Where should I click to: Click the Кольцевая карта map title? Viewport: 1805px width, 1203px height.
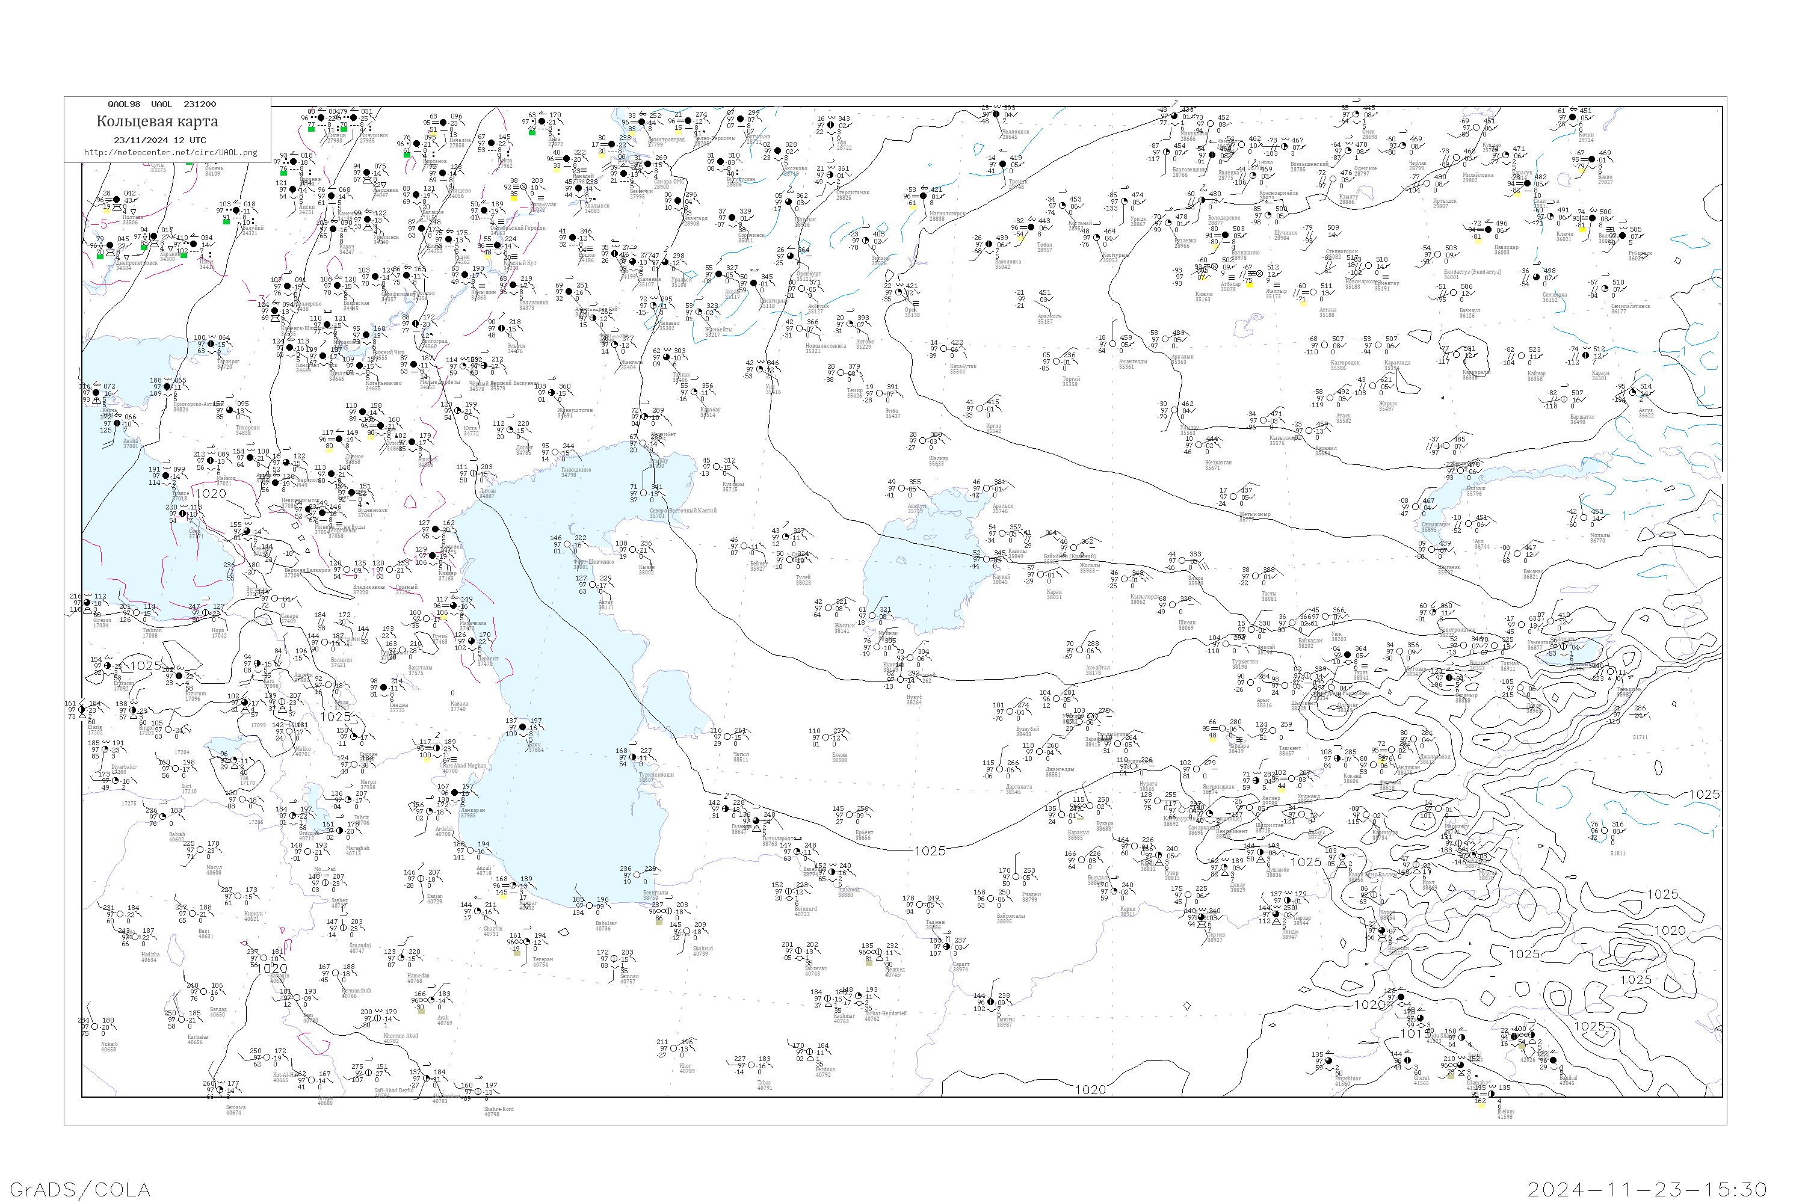157,122
